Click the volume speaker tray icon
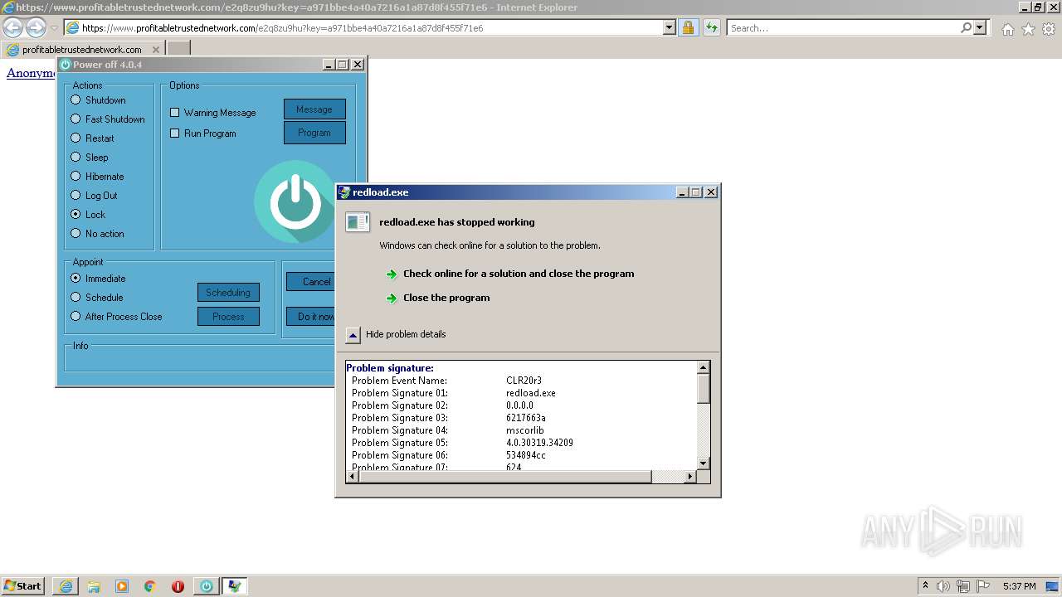 [943, 586]
